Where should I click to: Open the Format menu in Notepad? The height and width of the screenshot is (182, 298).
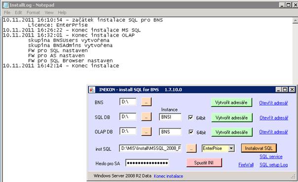click(33, 12)
